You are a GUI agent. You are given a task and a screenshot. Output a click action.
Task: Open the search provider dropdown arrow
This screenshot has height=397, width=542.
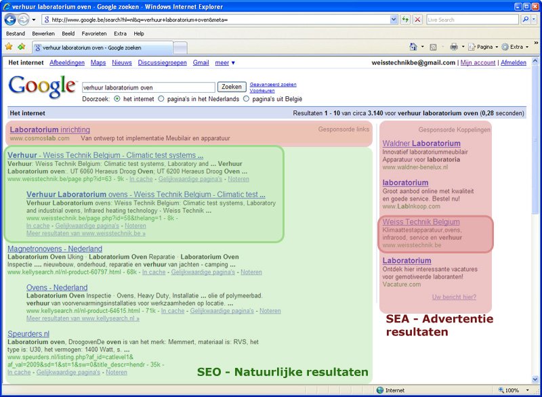coord(535,20)
